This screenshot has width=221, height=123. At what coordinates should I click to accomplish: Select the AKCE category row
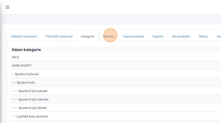(x=15, y=57)
